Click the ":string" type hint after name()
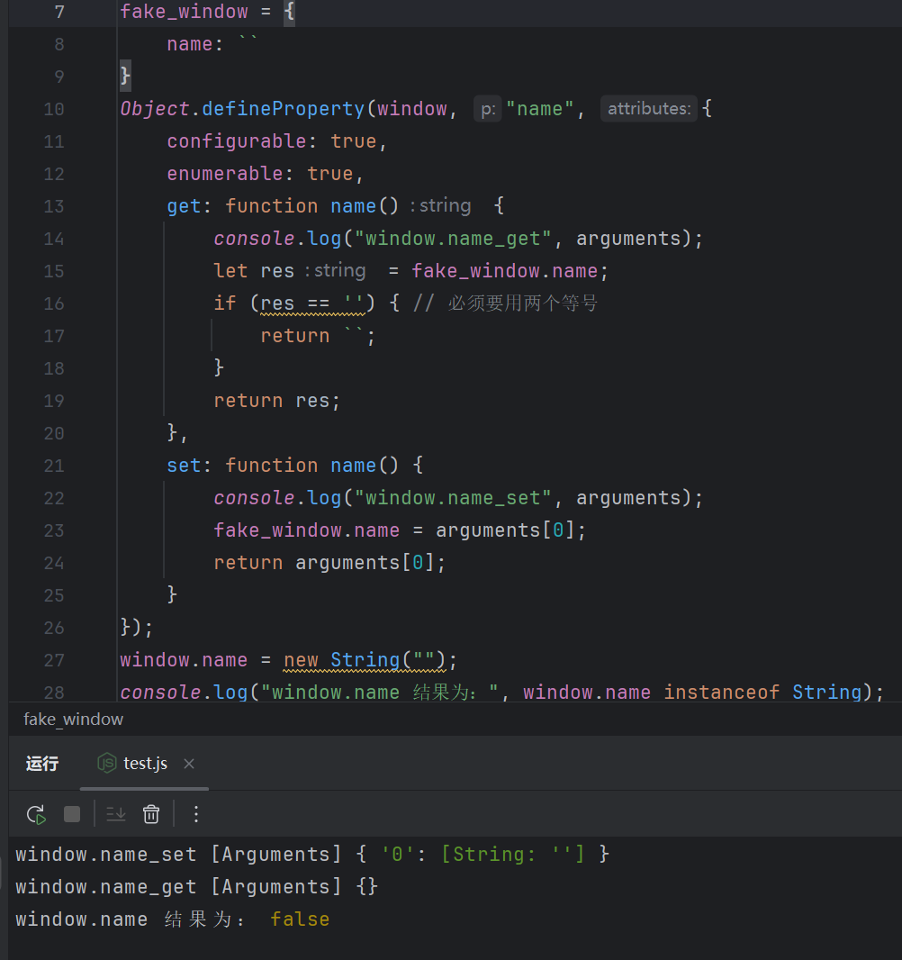The image size is (902, 960). tap(440, 206)
